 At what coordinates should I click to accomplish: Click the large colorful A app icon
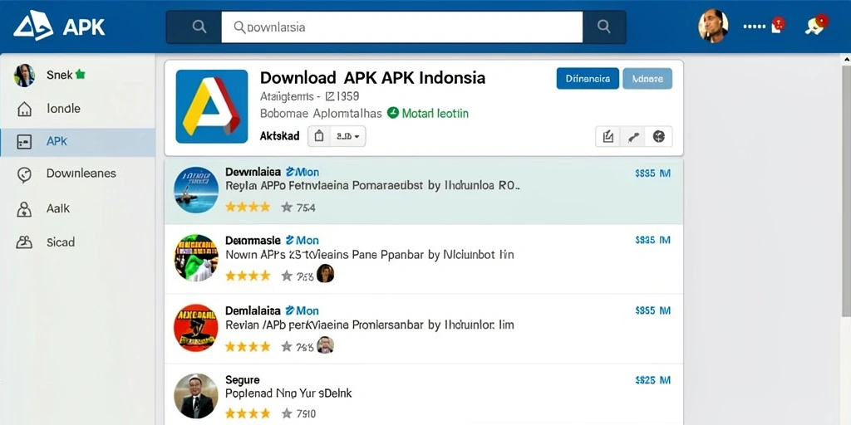pos(212,106)
